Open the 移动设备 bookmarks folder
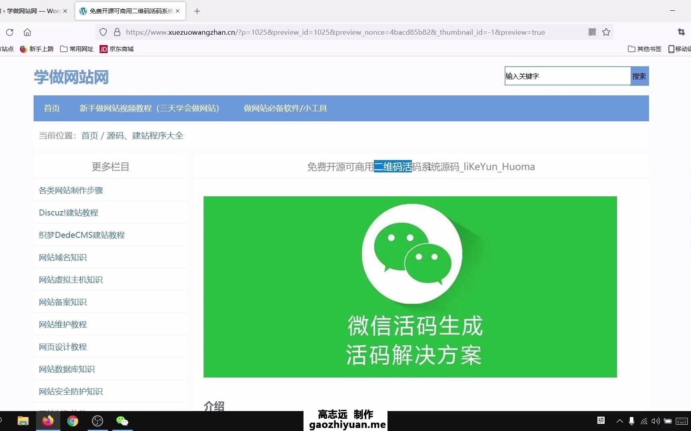This screenshot has width=691, height=431. tap(679, 49)
